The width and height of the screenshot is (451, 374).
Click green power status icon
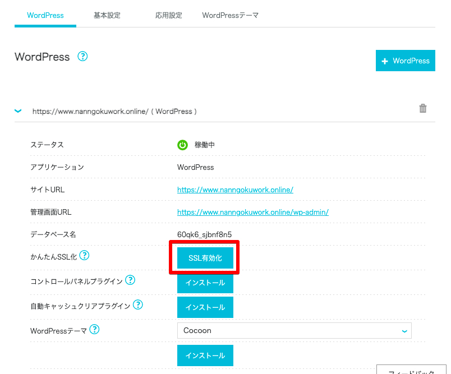[x=182, y=145]
